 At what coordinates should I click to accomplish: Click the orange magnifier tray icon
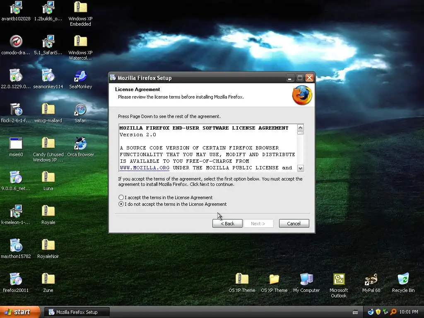[393, 312]
